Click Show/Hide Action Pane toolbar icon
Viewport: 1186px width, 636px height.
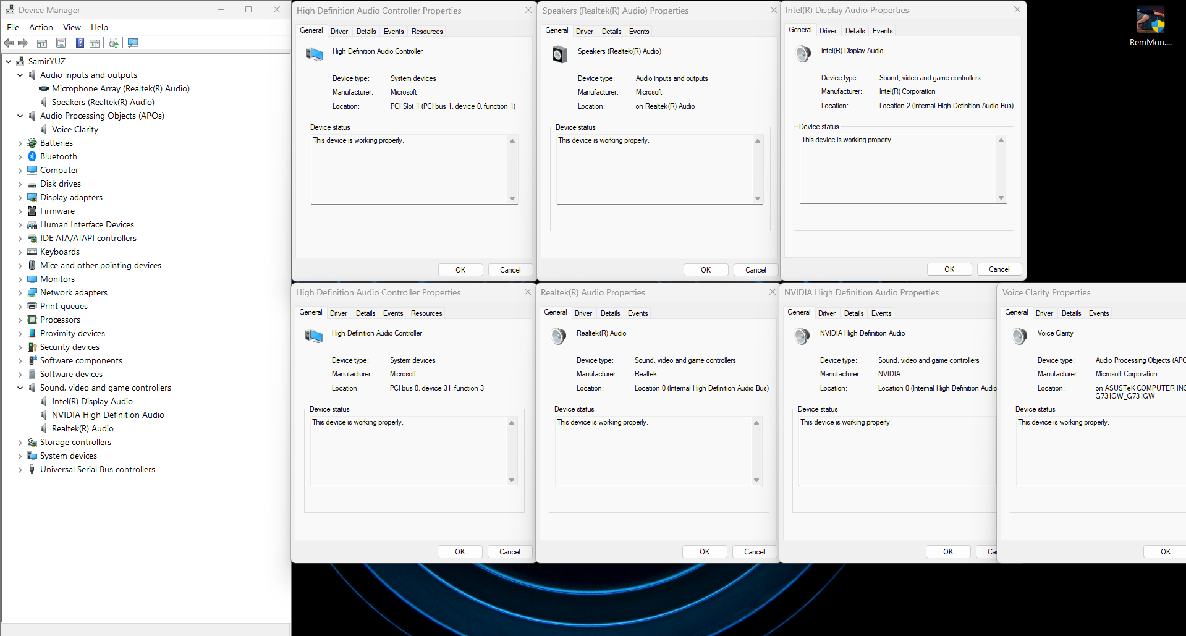pyautogui.click(x=95, y=43)
